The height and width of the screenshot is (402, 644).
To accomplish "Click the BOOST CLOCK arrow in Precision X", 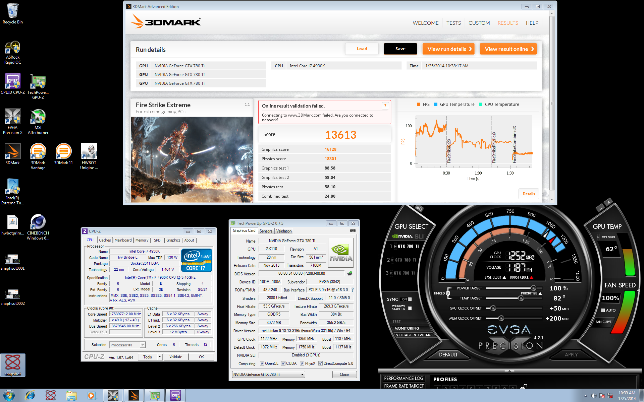I will (531, 277).
